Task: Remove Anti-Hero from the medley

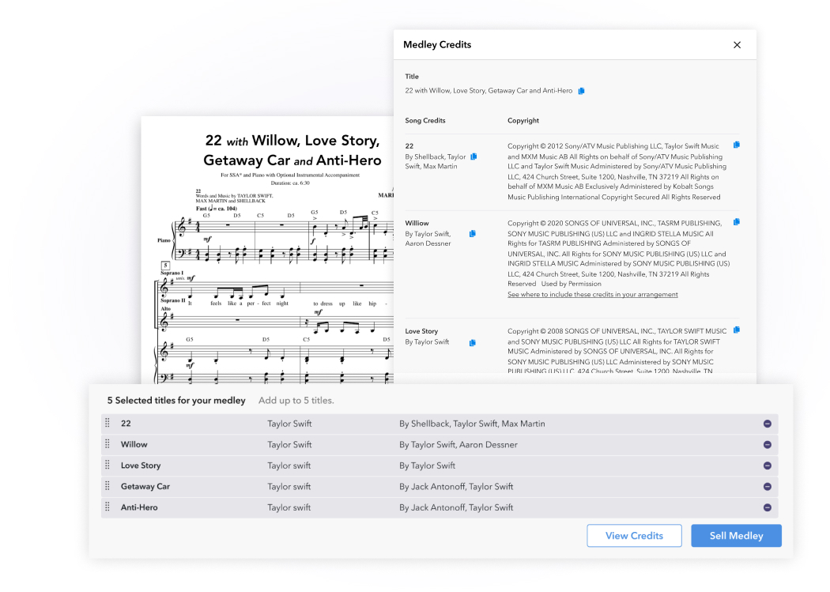Action: [767, 507]
